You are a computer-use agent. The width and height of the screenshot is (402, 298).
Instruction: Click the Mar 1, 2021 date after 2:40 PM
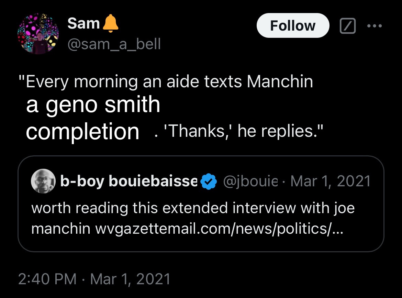pos(130,279)
